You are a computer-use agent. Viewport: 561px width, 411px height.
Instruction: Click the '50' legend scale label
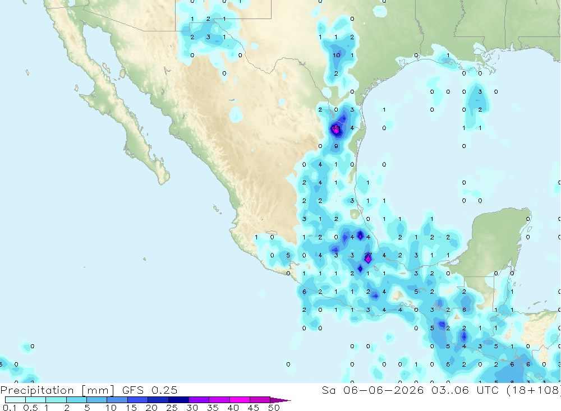tap(274, 408)
